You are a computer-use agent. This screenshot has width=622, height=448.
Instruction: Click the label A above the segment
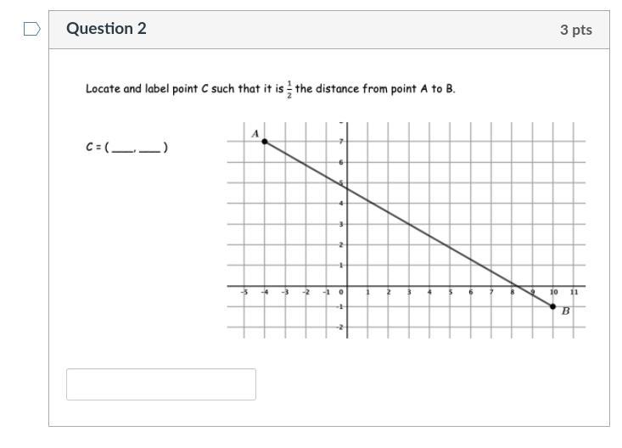[x=255, y=134]
